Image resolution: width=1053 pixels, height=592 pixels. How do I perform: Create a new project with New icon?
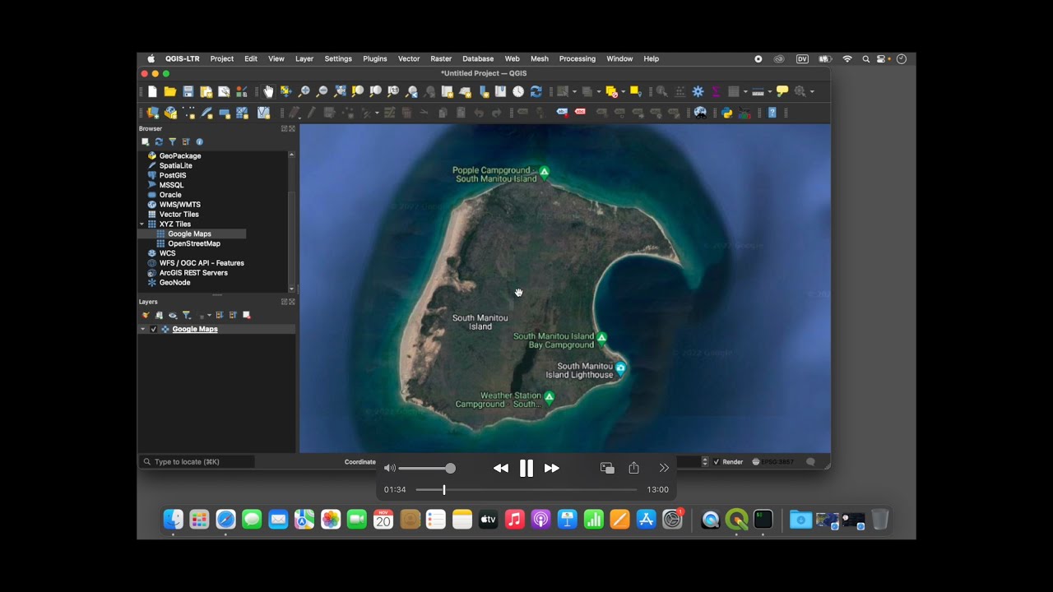pos(153,91)
